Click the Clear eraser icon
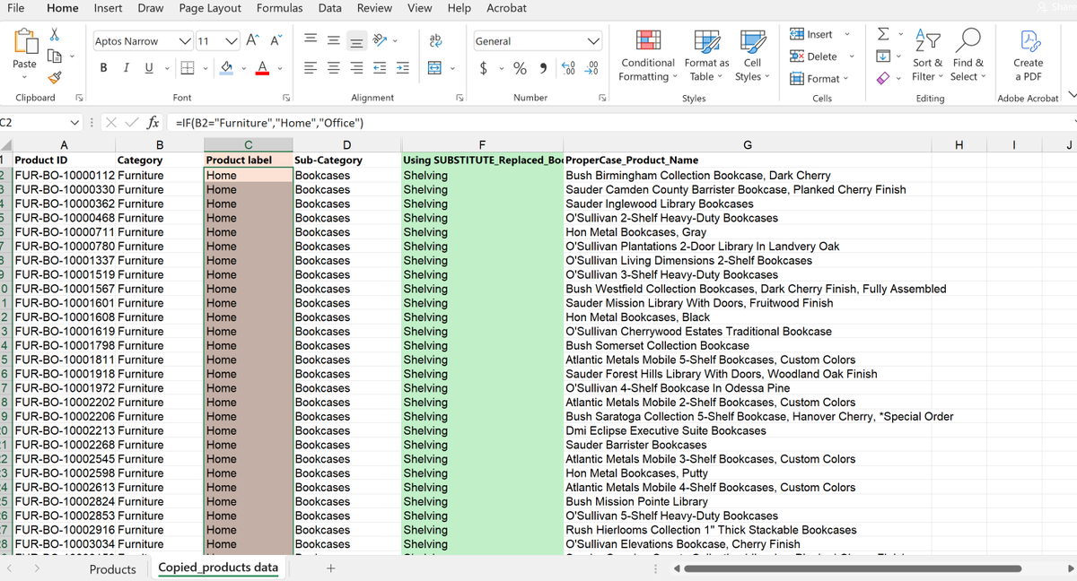This screenshot has width=1077, height=581. pos(882,78)
